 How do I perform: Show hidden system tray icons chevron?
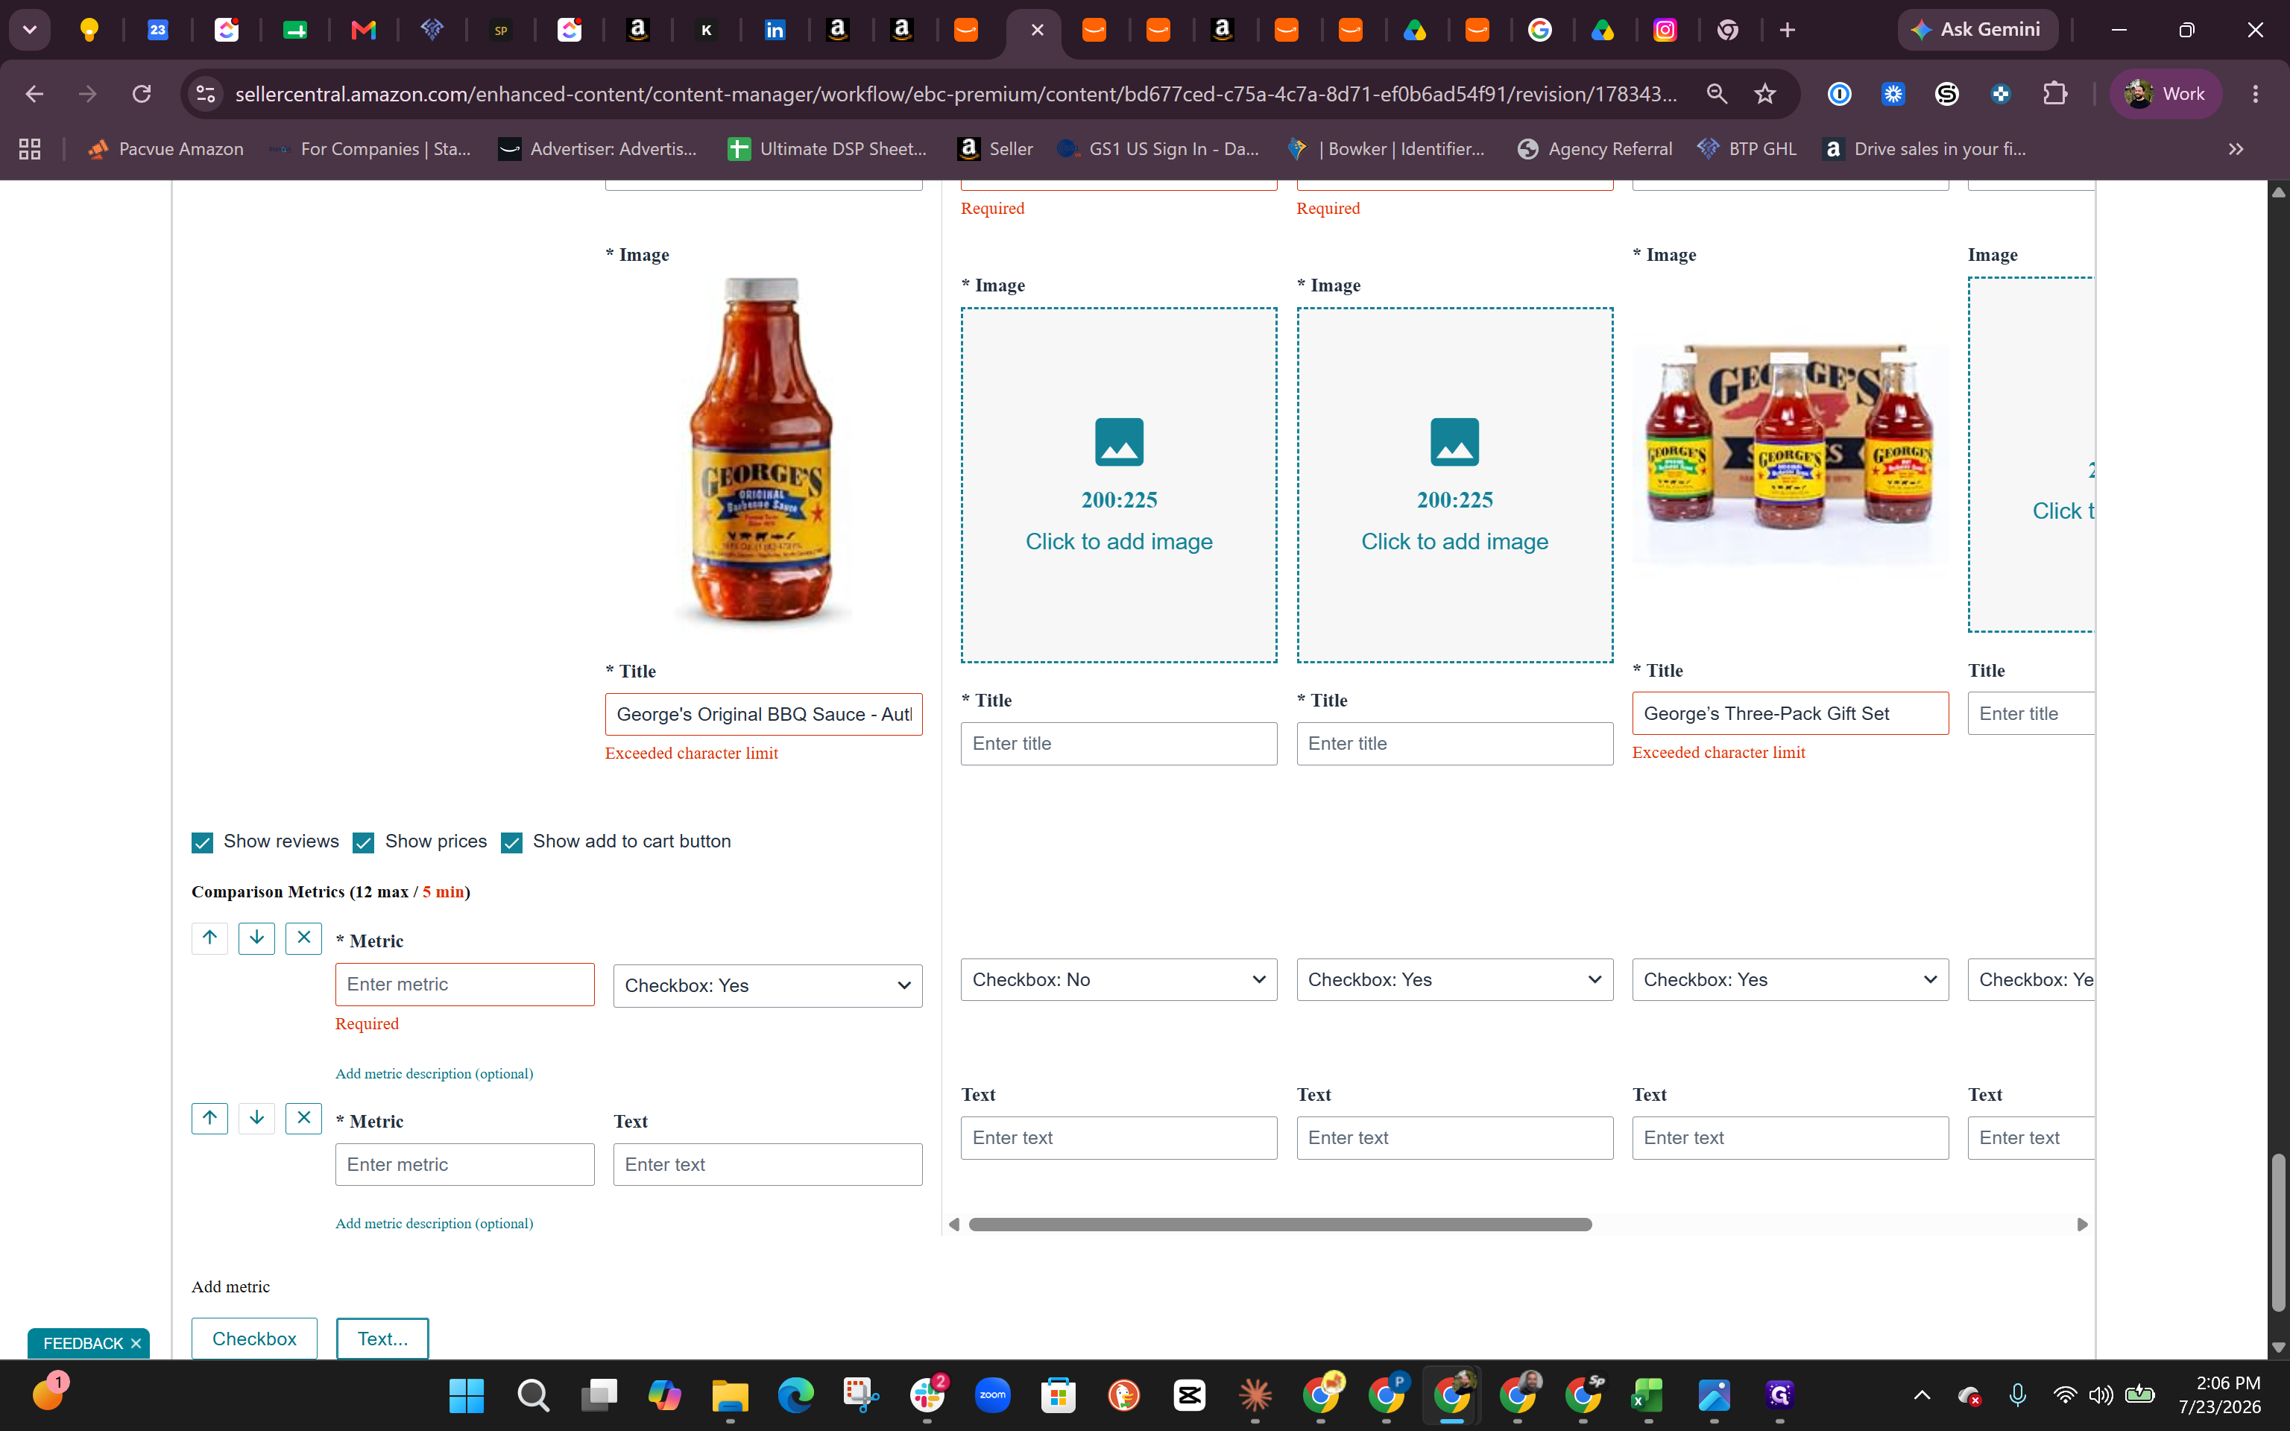pyautogui.click(x=1922, y=1395)
